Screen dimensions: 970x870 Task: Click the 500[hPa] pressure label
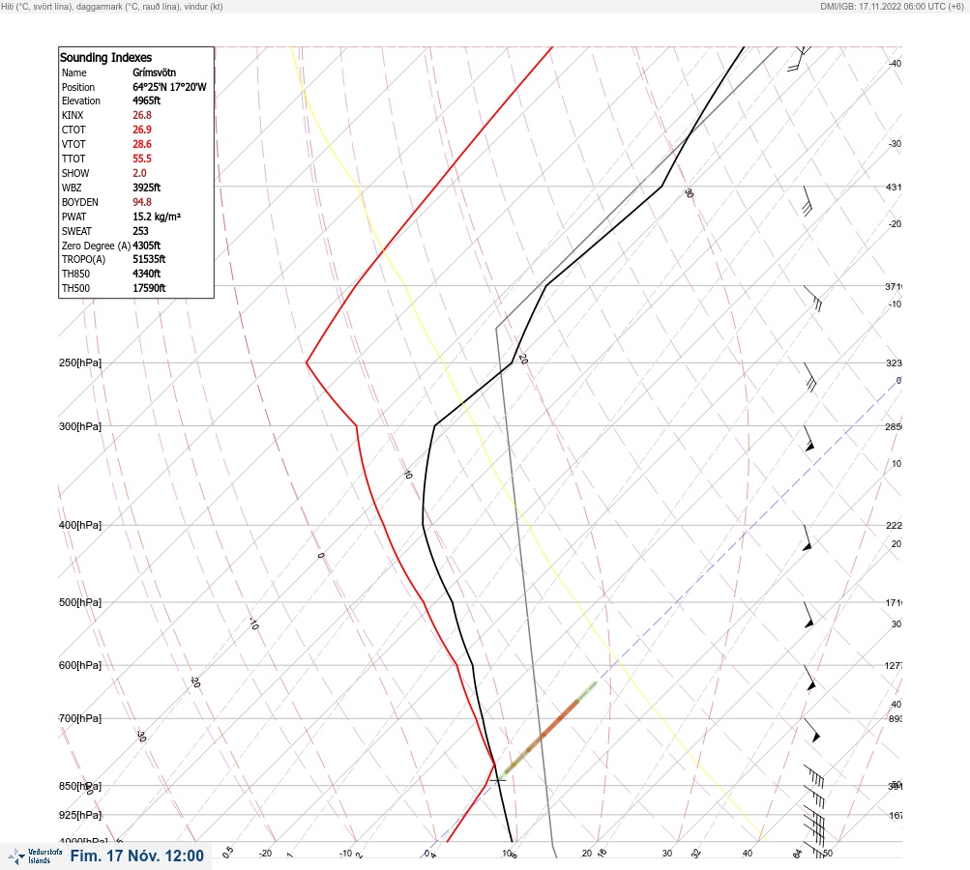click(x=80, y=602)
